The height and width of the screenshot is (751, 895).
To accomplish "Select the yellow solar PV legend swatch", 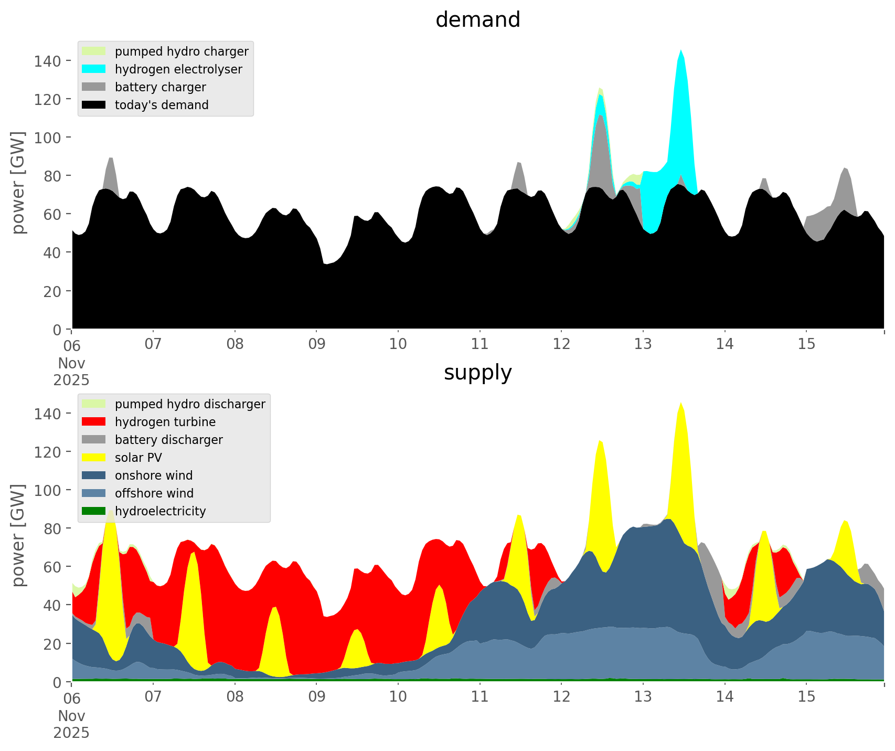I will 94,458.
